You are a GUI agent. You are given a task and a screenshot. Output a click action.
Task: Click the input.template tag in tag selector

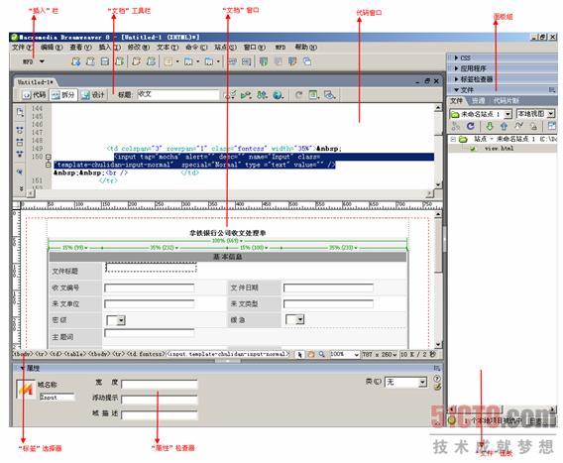[228, 354]
